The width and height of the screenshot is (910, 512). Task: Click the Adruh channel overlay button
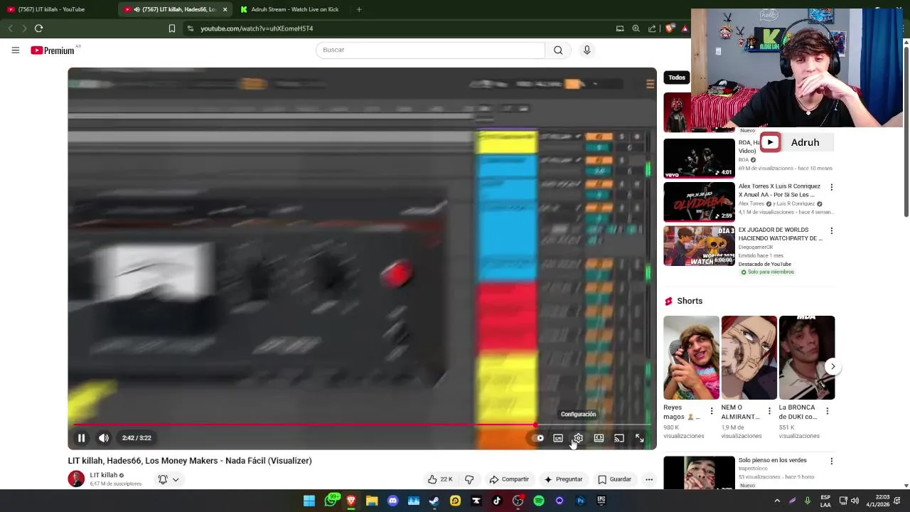click(796, 142)
